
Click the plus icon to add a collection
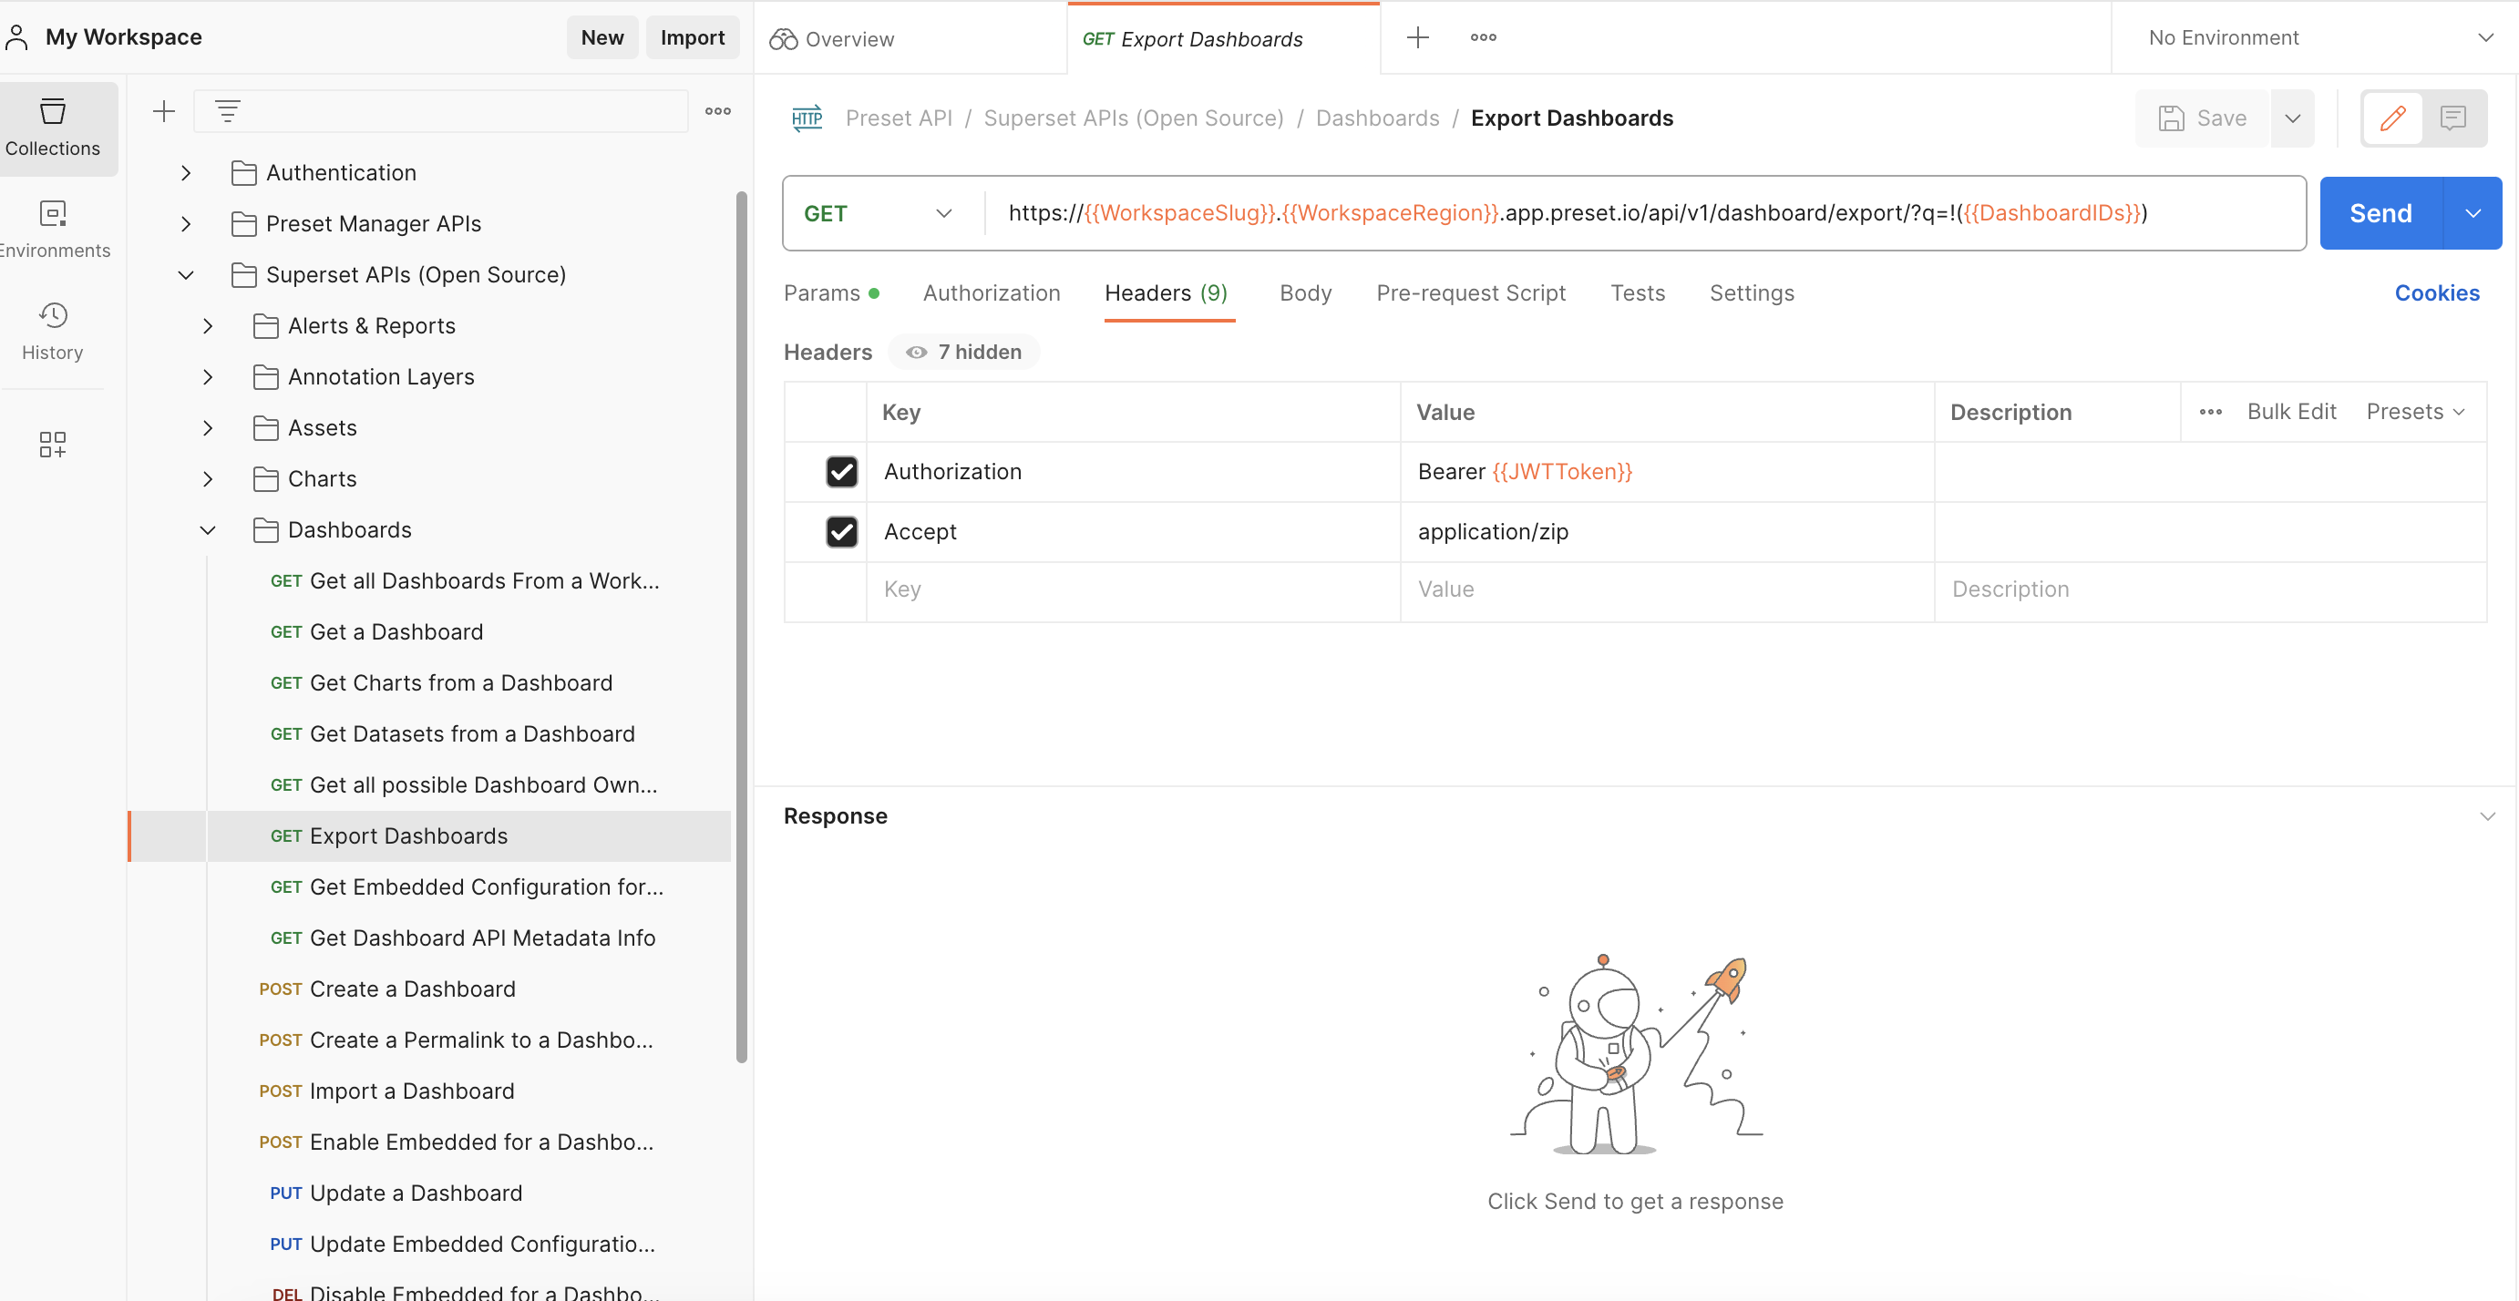(x=163, y=110)
